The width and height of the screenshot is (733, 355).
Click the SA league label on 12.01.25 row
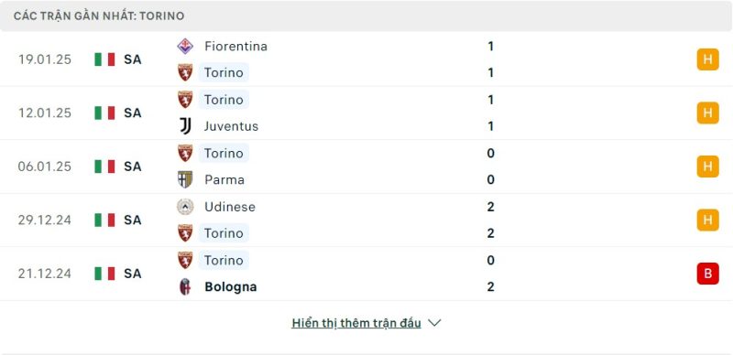(x=132, y=113)
